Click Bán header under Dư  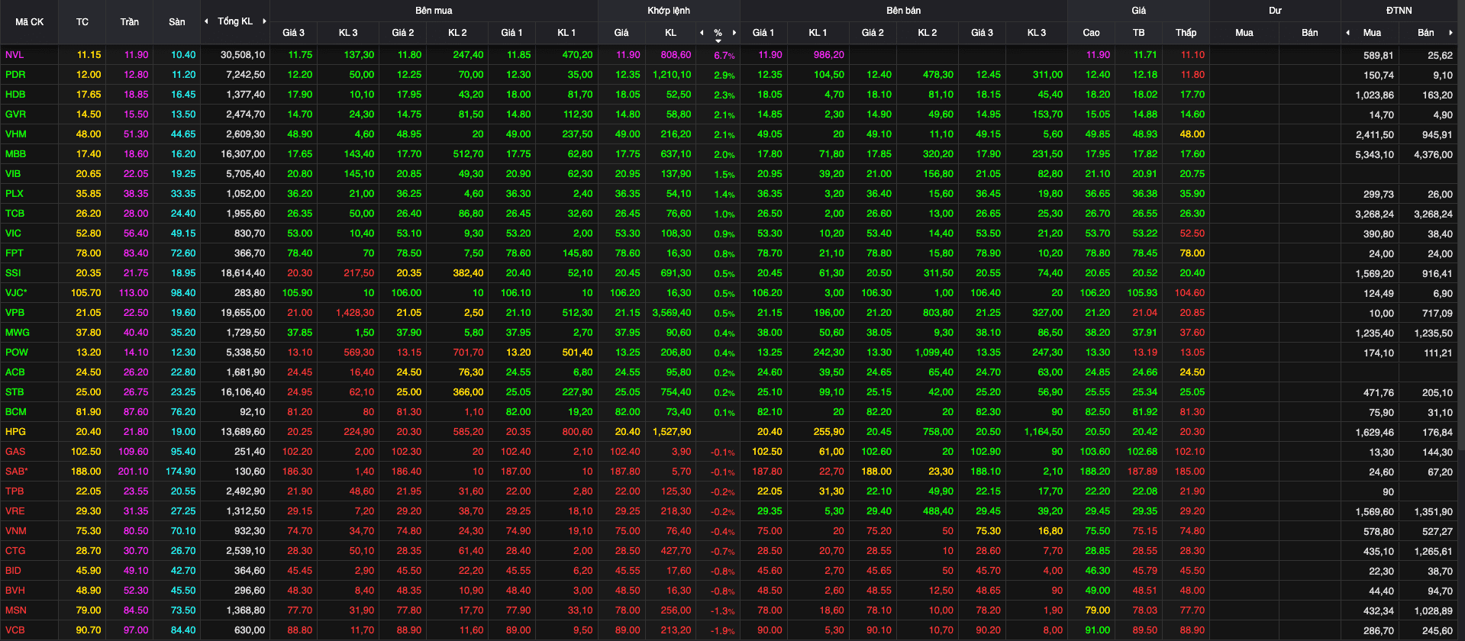1310,33
